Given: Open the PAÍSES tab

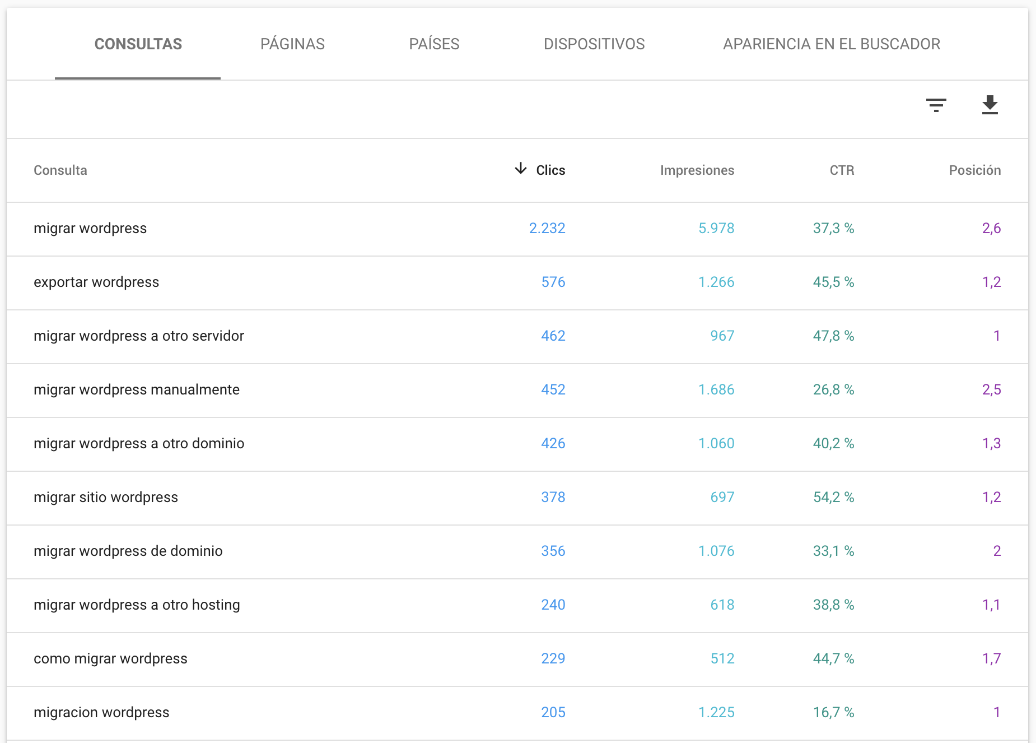Looking at the screenshot, I should (434, 44).
